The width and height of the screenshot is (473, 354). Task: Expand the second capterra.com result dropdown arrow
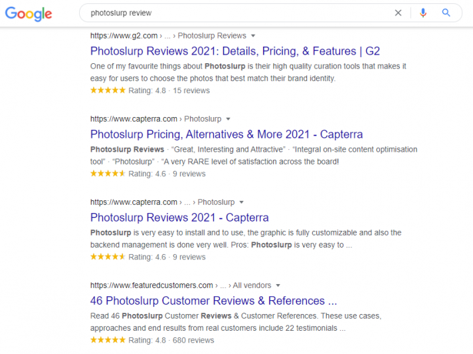[241, 202]
